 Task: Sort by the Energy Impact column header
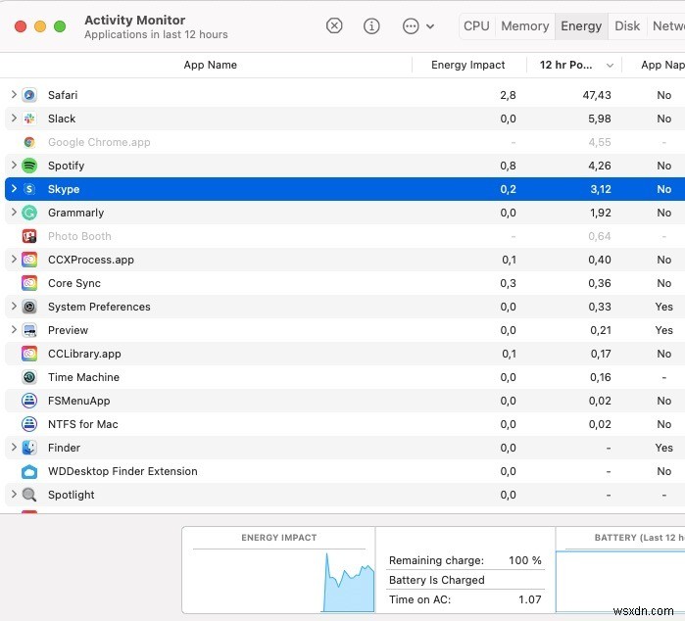tap(467, 65)
